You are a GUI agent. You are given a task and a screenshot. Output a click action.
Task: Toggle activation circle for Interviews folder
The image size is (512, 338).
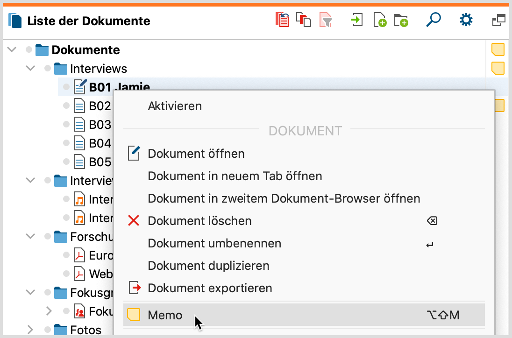pyautogui.click(x=48, y=68)
